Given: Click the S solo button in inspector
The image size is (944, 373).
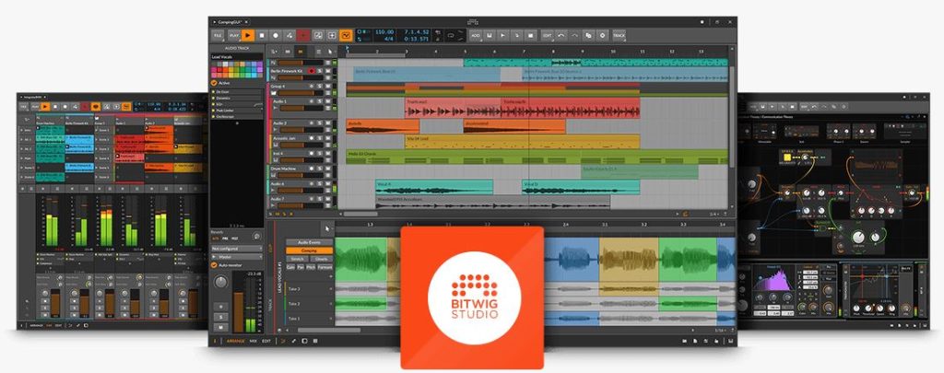Looking at the screenshot, I should [x=221, y=317].
